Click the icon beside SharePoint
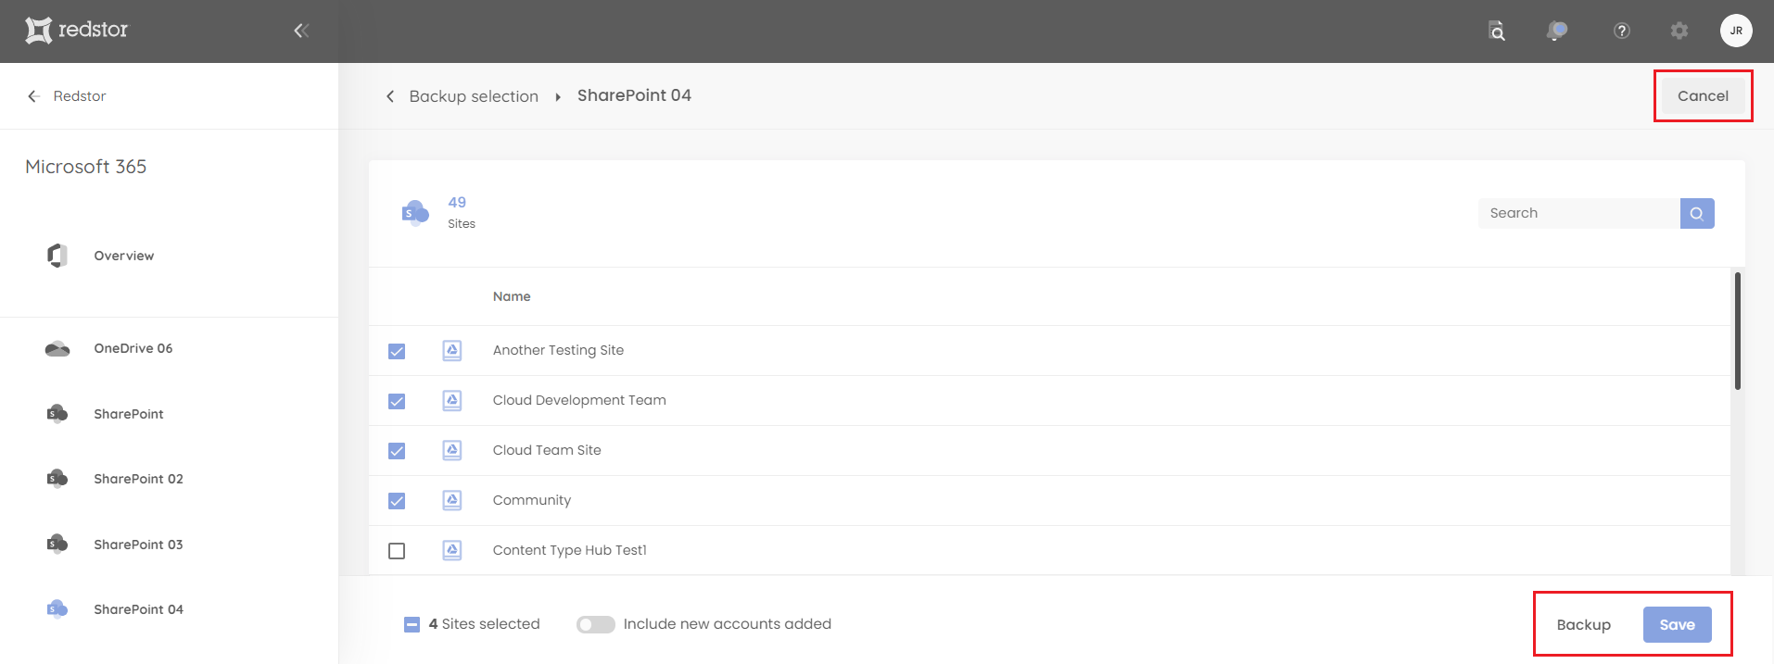 [57, 414]
